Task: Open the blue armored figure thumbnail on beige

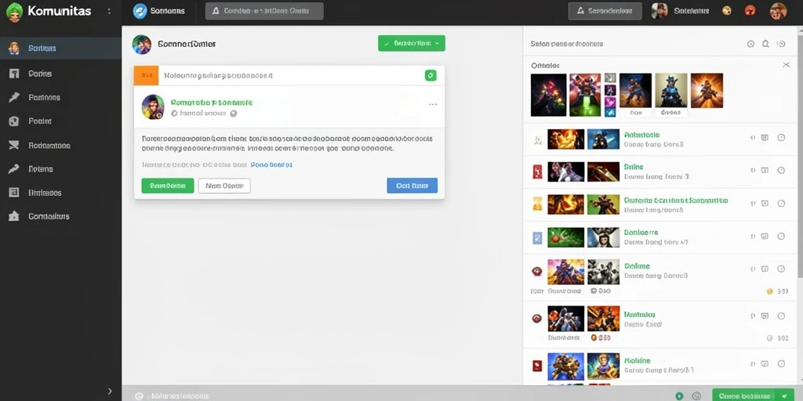Action: click(x=671, y=90)
